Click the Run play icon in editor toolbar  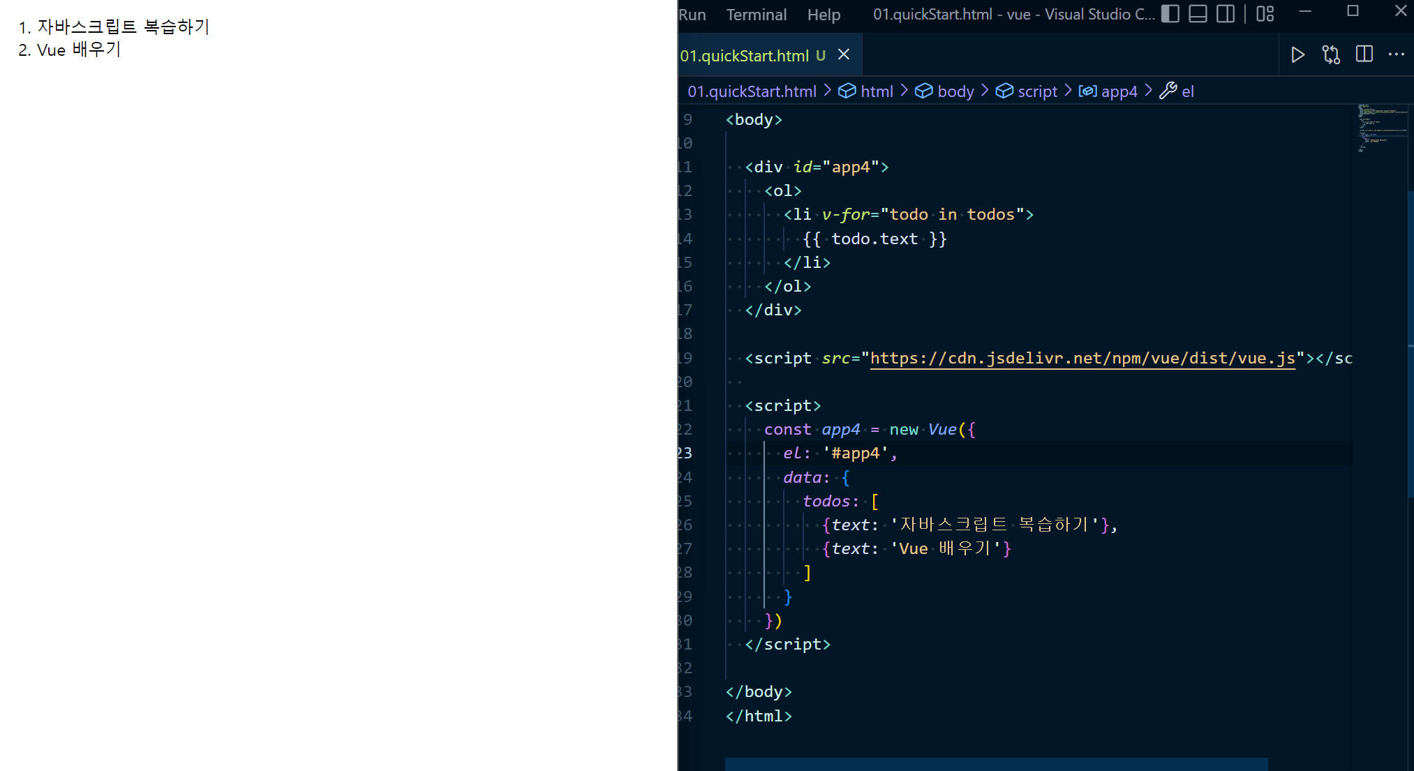1297,54
